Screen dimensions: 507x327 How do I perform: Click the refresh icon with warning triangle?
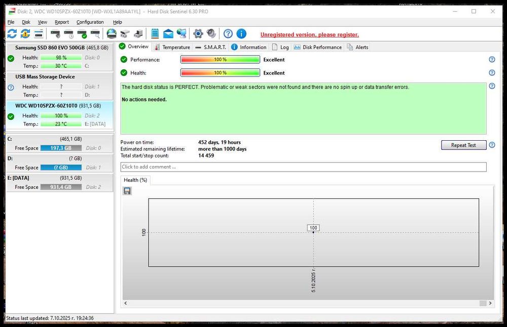25,33
